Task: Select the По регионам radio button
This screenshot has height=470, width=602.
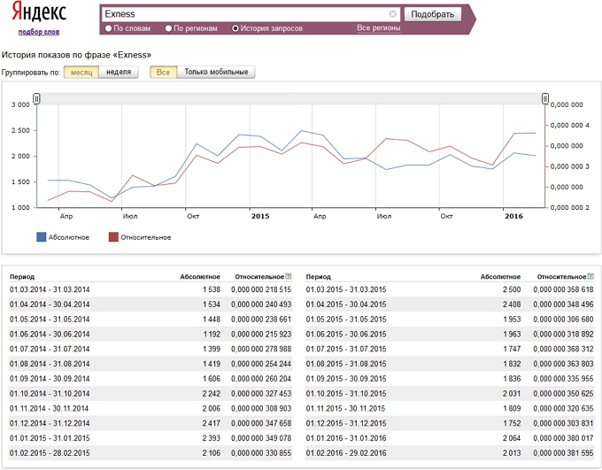Action: pyautogui.click(x=168, y=28)
